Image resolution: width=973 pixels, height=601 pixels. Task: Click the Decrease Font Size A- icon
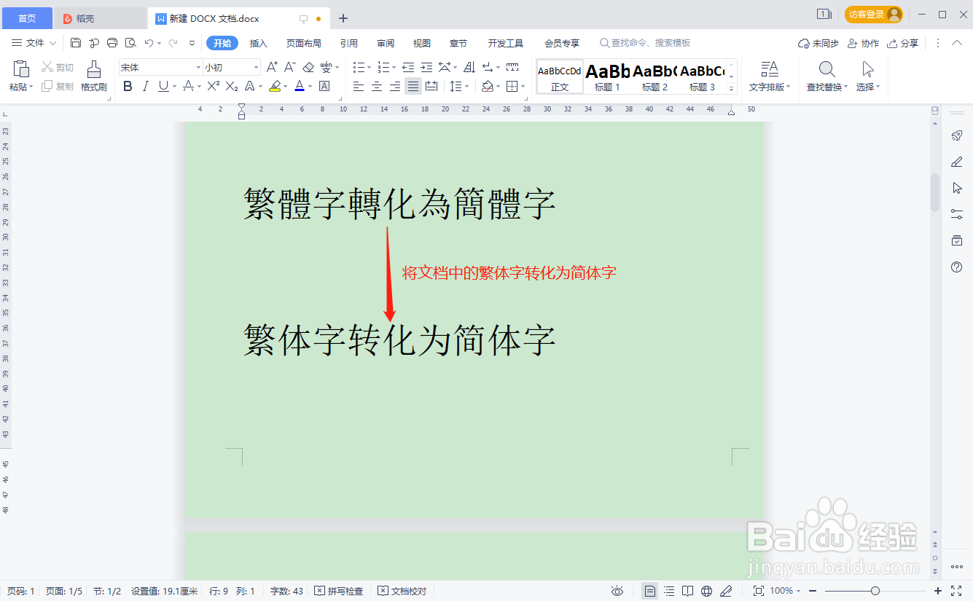pos(289,67)
